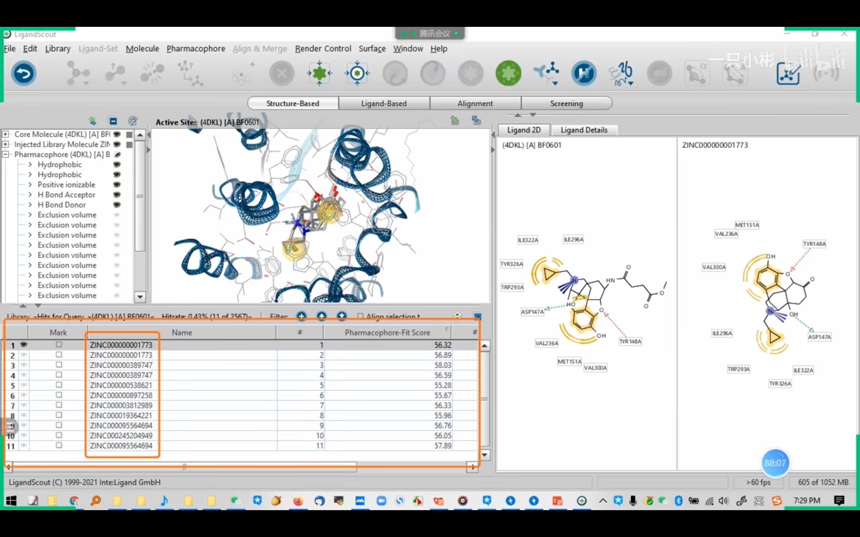
Task: Open the Pharmacophore menu
Action: (x=196, y=49)
